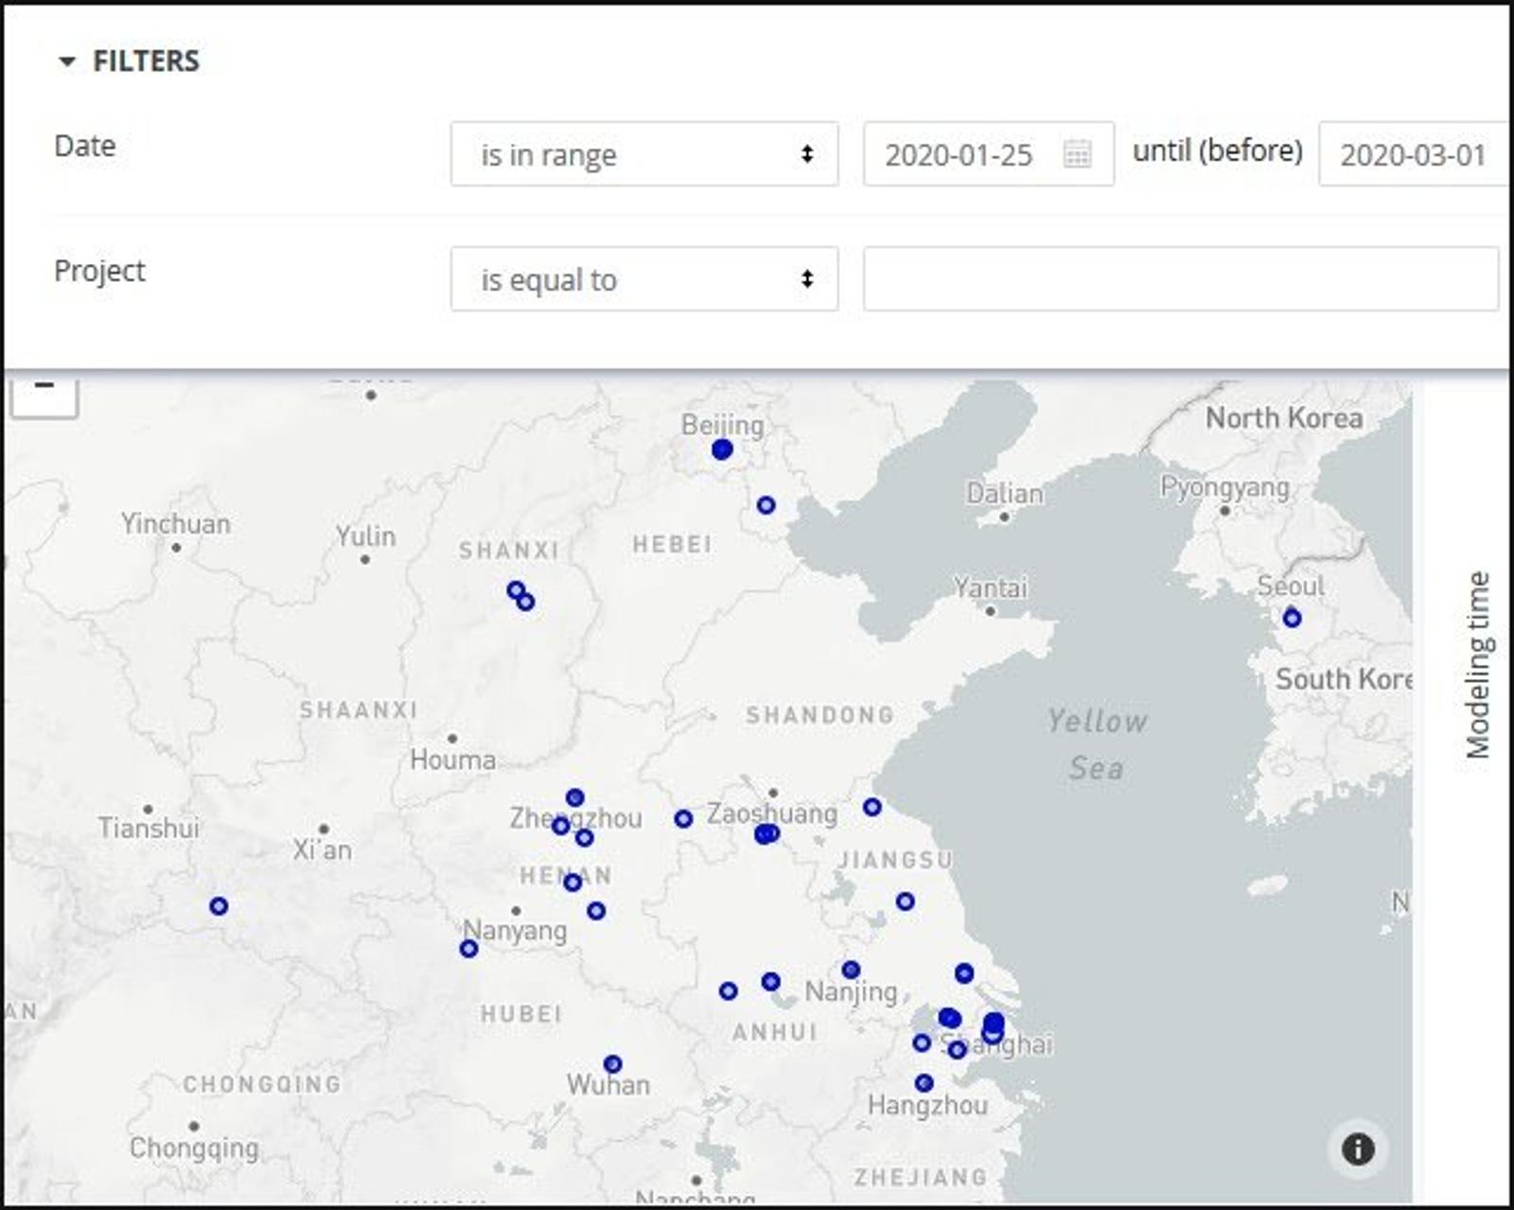Click the map zoom out minus button
Screen dimensions: 1514x1210
pyautogui.click(x=44, y=388)
